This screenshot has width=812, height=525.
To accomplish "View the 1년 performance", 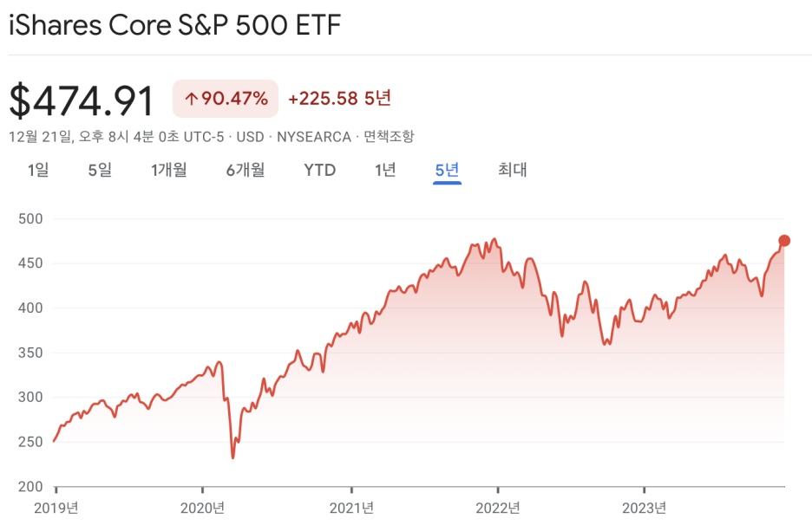I will click(x=384, y=170).
